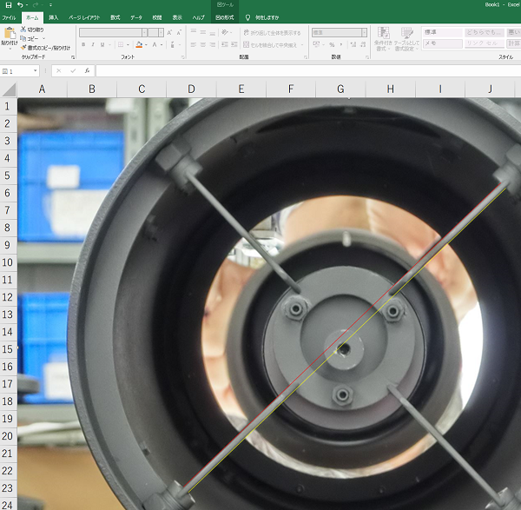Apply the メモ cell style
Viewport: 521px width, 510px height.
[x=442, y=43]
